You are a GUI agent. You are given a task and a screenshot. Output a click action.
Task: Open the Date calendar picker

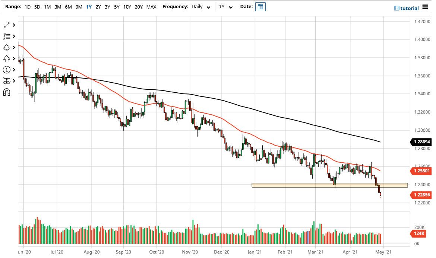tap(260, 6)
